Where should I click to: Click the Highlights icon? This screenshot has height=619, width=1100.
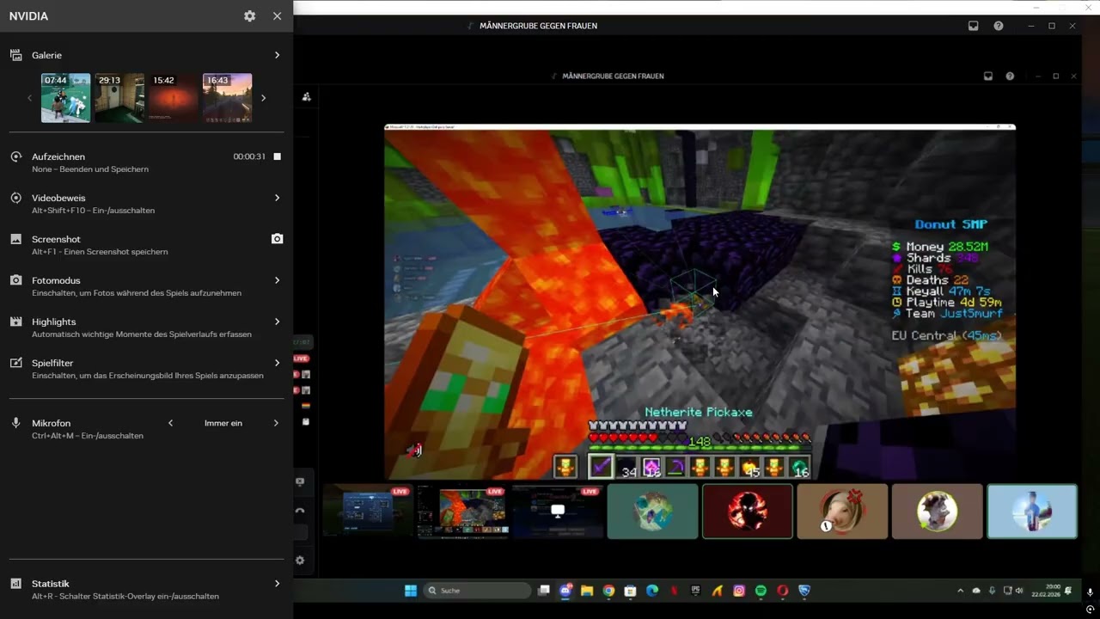pyautogui.click(x=15, y=322)
